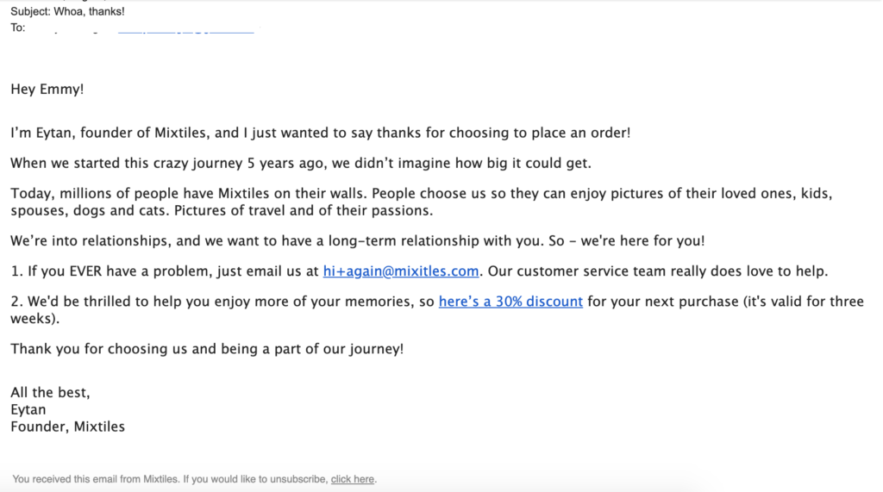
Task: Click the unsubscribe "click here" link
Action: pyautogui.click(x=352, y=479)
